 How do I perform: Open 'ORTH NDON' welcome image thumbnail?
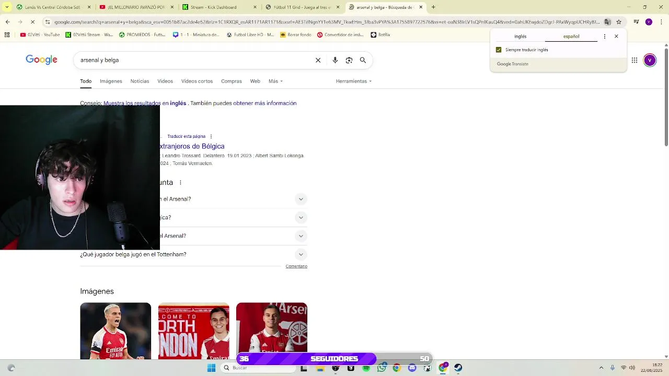(193, 331)
